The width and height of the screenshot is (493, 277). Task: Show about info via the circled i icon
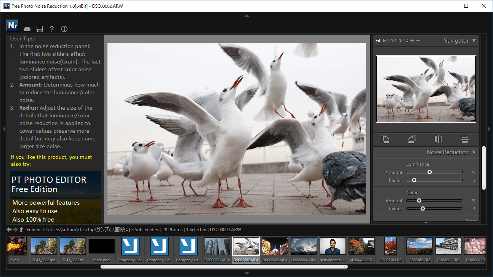(x=64, y=29)
